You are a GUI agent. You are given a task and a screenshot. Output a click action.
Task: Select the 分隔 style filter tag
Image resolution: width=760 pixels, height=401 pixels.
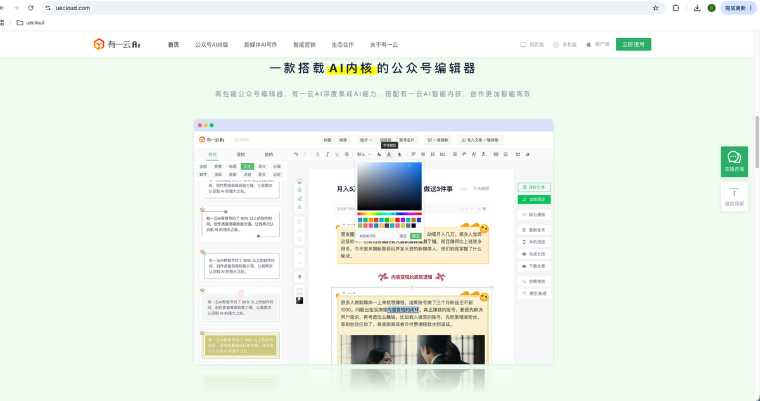click(276, 166)
